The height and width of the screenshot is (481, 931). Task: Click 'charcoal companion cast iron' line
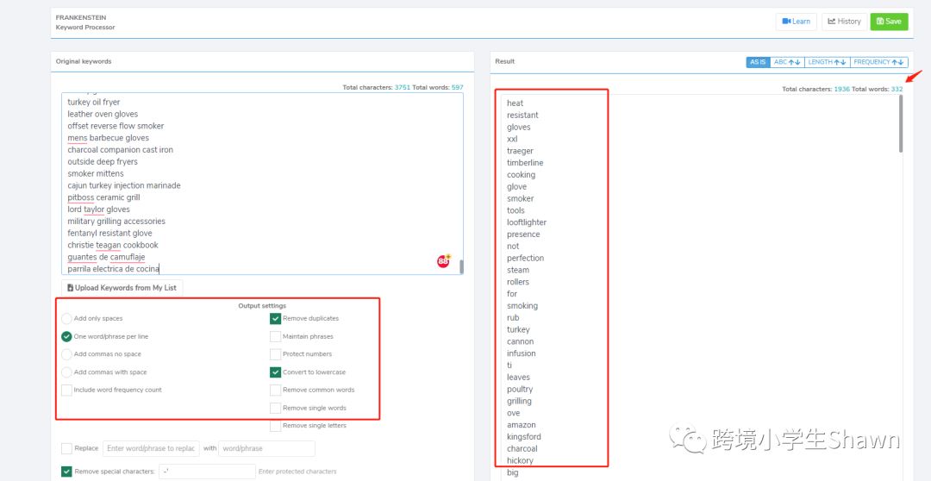click(121, 150)
